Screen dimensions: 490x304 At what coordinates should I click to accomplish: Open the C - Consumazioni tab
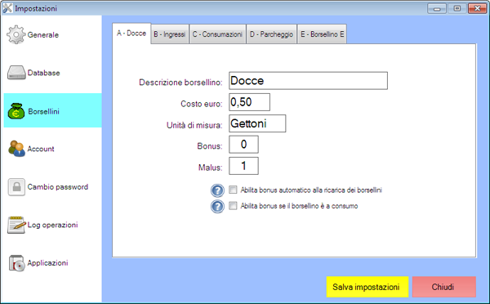pos(217,34)
